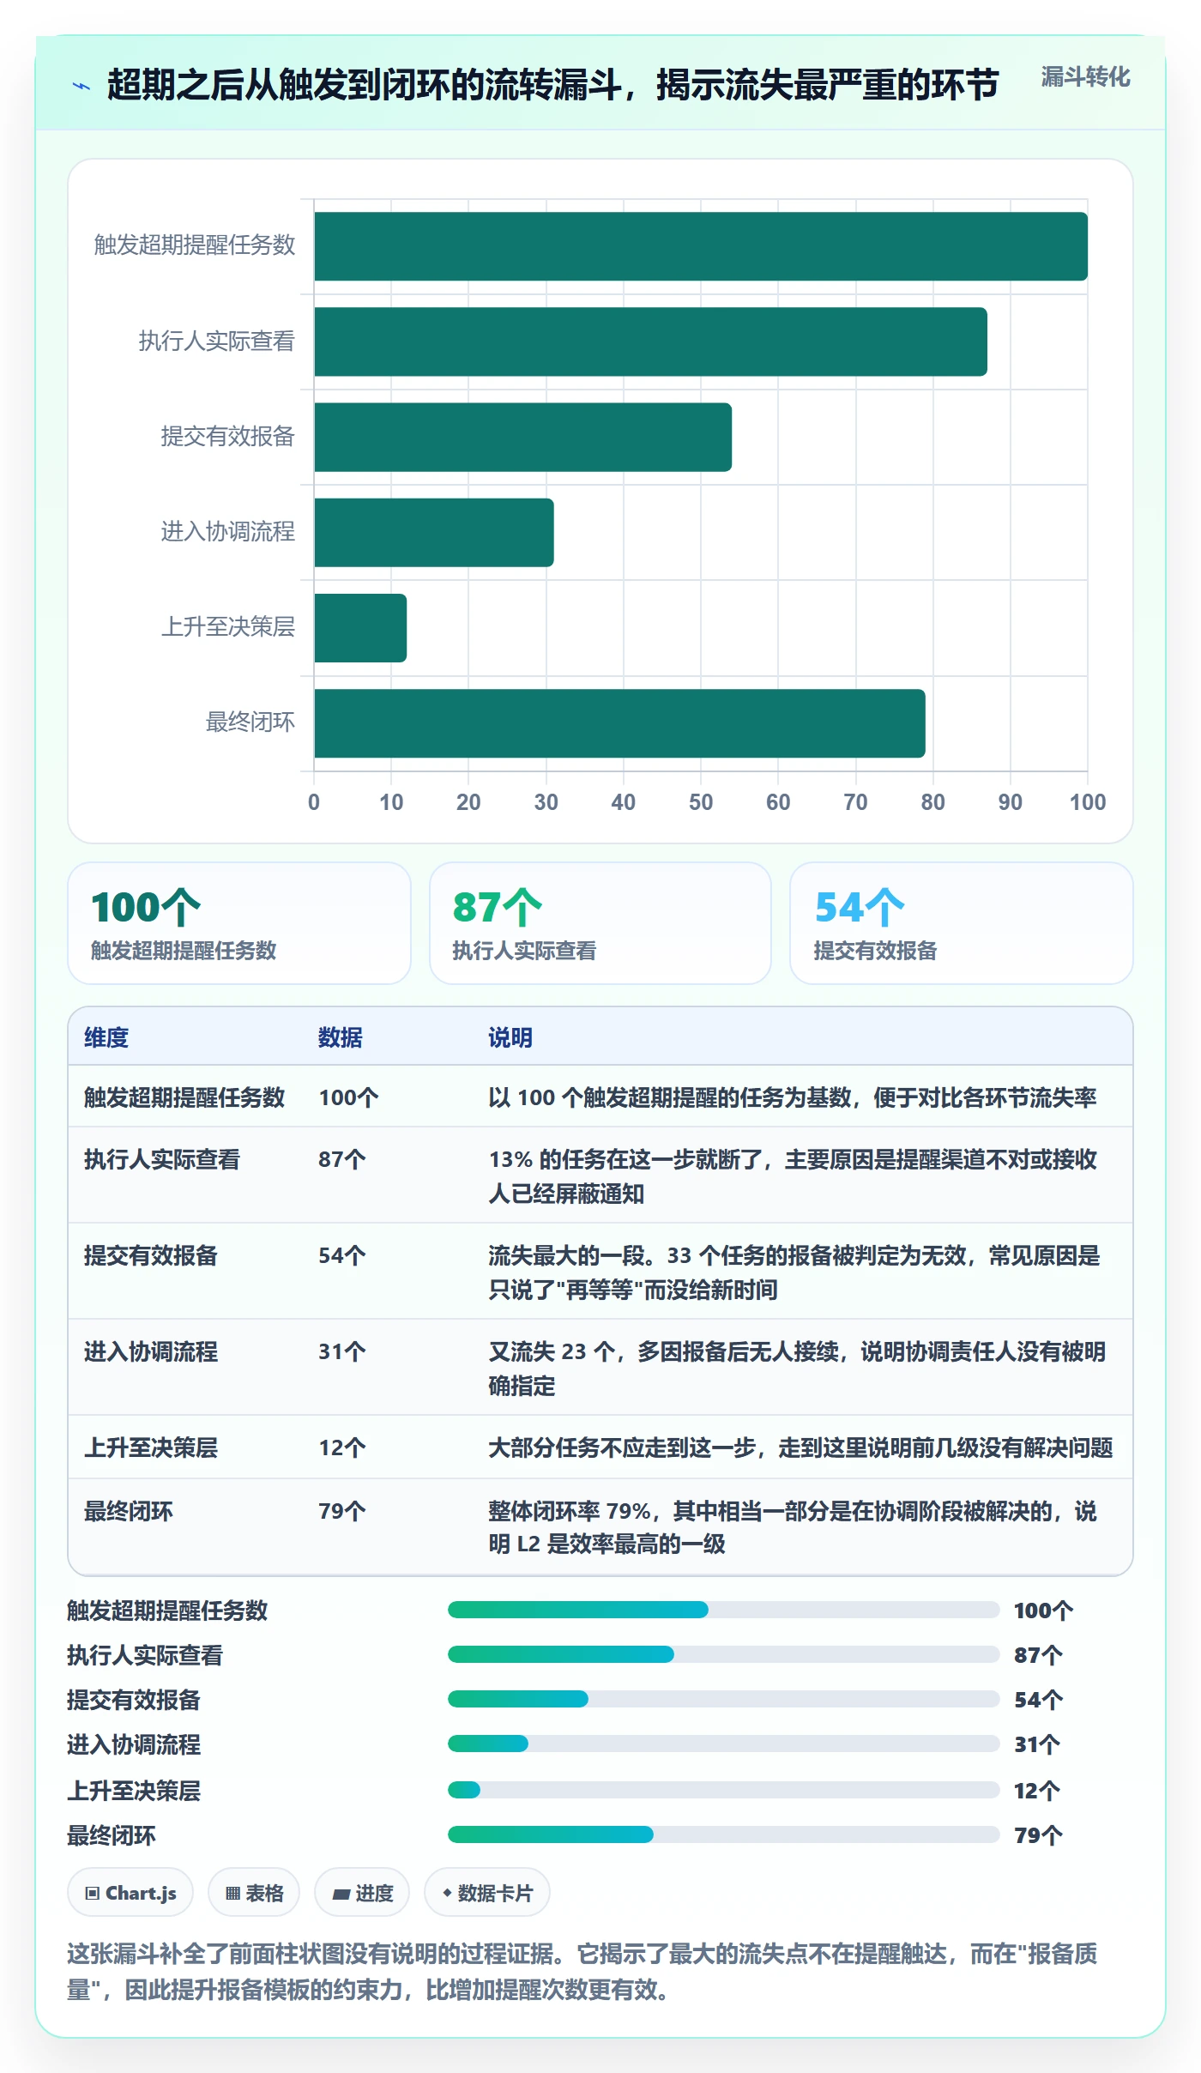Click the 上升至决策层 progress bar
The width and height of the screenshot is (1201, 2073).
724,1790
